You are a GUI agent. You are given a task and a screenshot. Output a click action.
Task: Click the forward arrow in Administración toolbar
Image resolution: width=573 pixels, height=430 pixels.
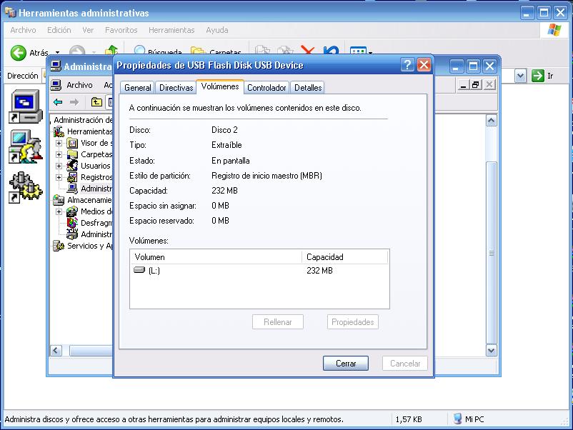click(74, 102)
